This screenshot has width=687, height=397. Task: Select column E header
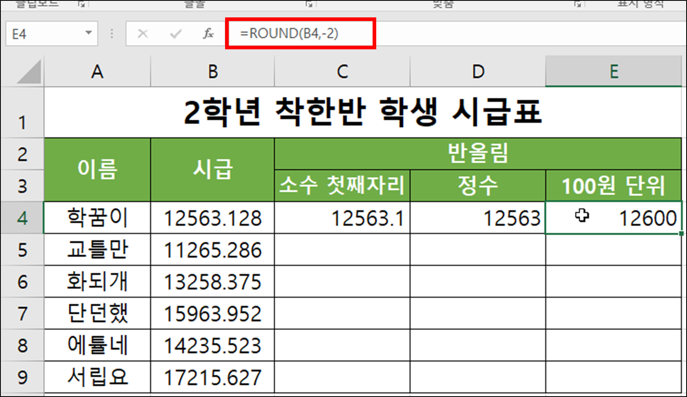[614, 72]
